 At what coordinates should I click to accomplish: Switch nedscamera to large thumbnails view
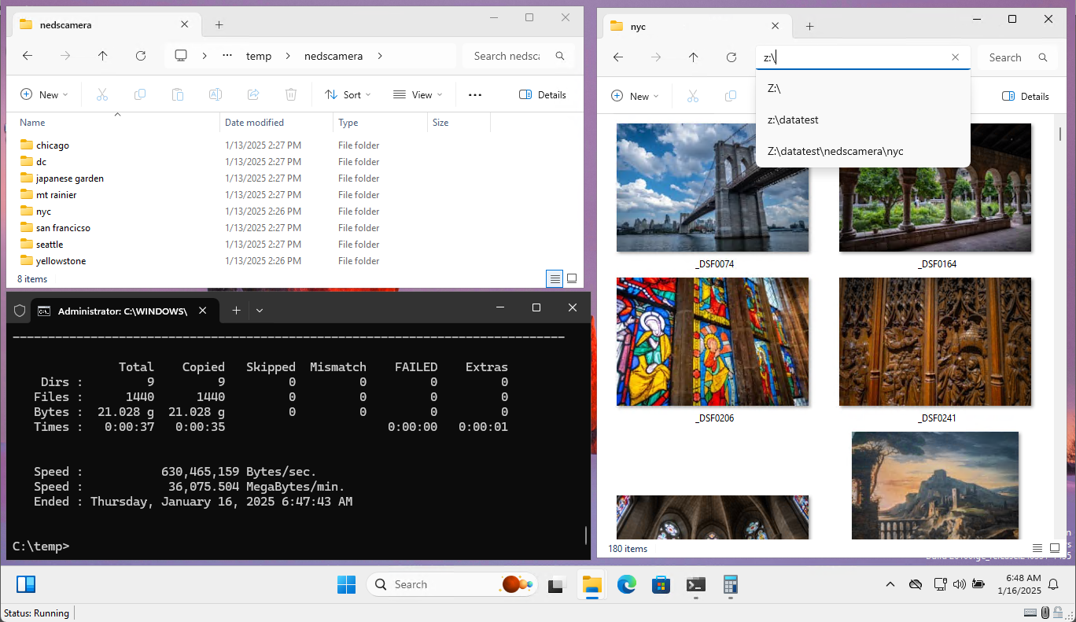click(x=572, y=278)
